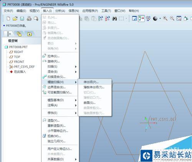Close the 插入(I) menu
The width and height of the screenshot is (192, 162).
(47, 11)
